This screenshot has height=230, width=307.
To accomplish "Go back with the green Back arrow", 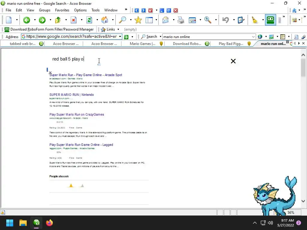I will click(27, 20).
